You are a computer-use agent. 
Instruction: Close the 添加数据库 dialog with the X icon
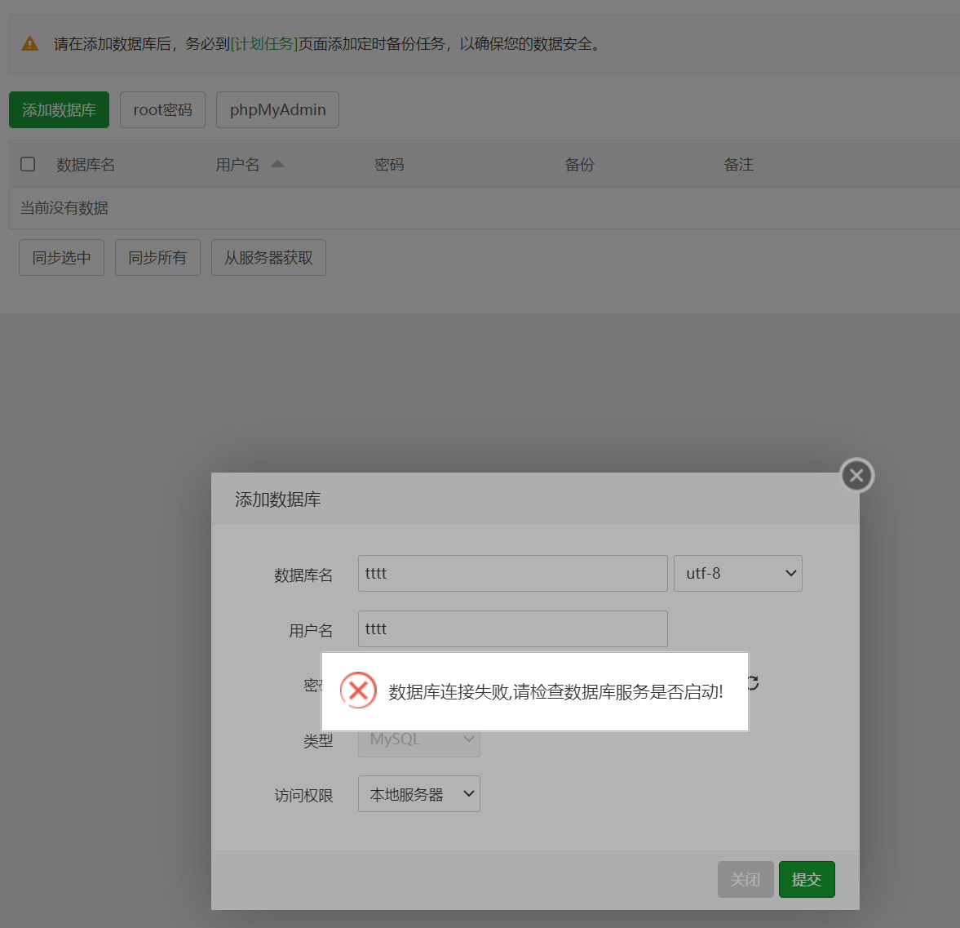pos(856,475)
